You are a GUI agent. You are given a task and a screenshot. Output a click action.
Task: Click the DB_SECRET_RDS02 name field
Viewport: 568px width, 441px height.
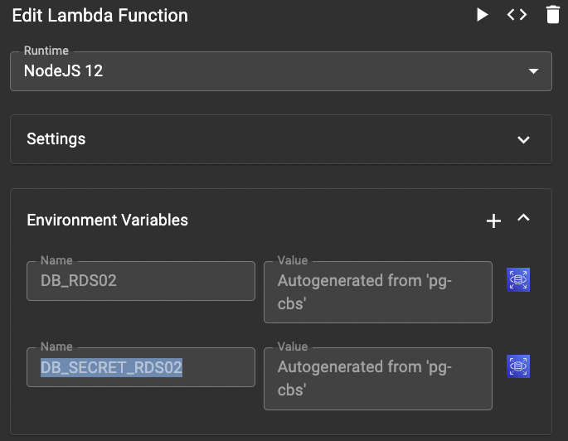pyautogui.click(x=140, y=367)
